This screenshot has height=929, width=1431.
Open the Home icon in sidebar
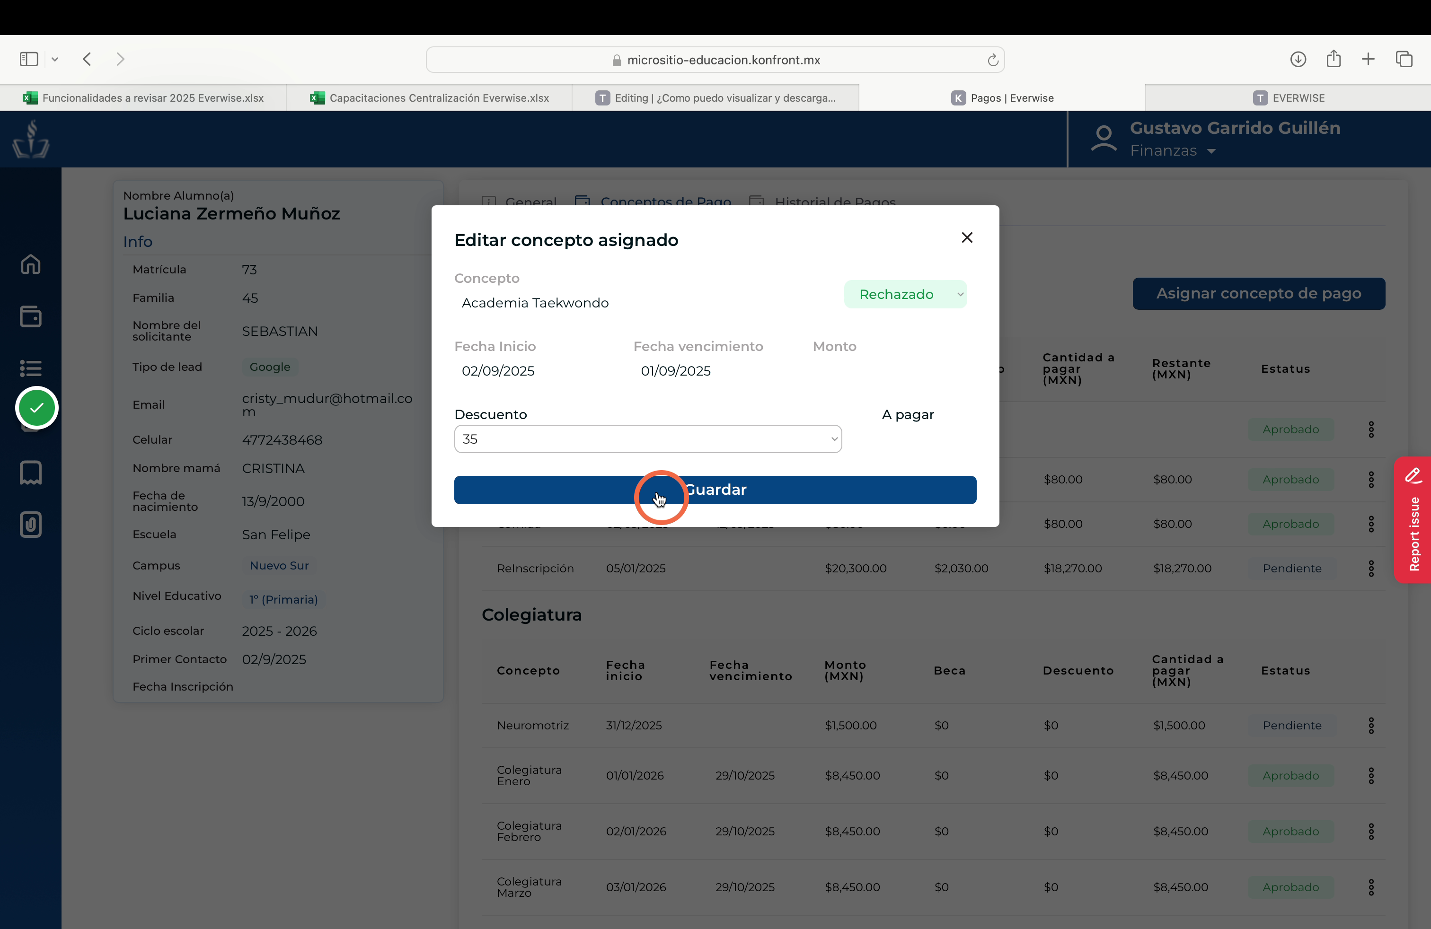(x=31, y=264)
